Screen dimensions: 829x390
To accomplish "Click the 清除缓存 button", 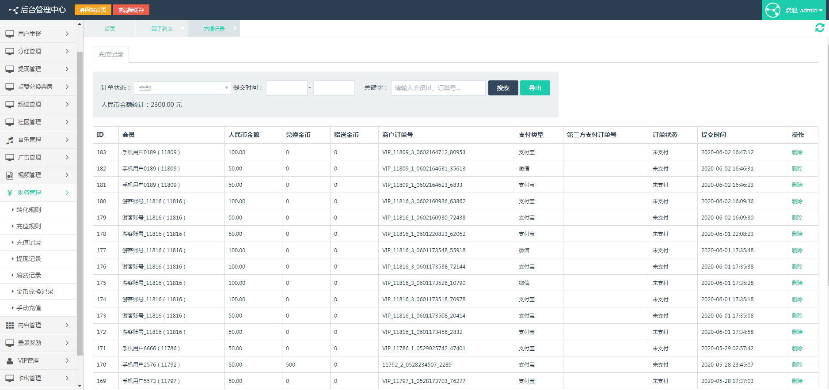I will (131, 10).
